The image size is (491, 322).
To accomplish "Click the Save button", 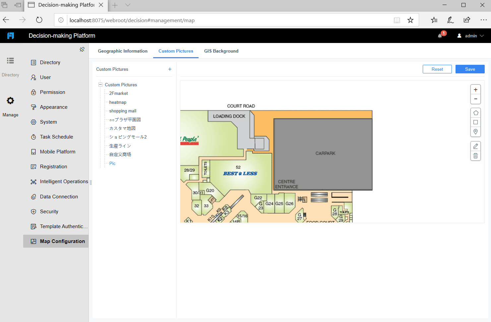I will 470,69.
